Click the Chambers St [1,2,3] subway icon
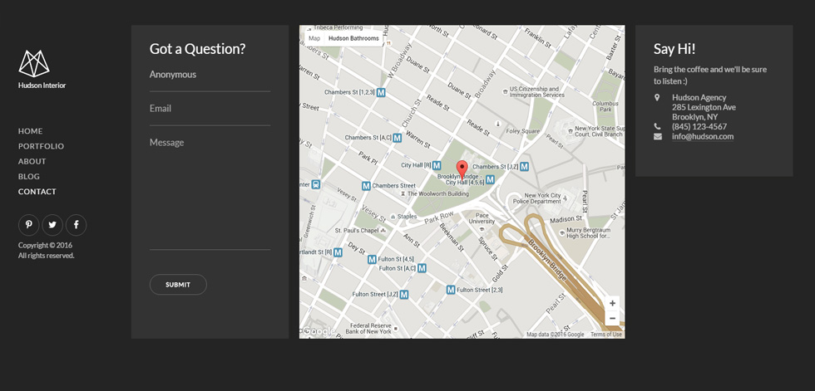815x391 pixels. pyautogui.click(x=381, y=92)
